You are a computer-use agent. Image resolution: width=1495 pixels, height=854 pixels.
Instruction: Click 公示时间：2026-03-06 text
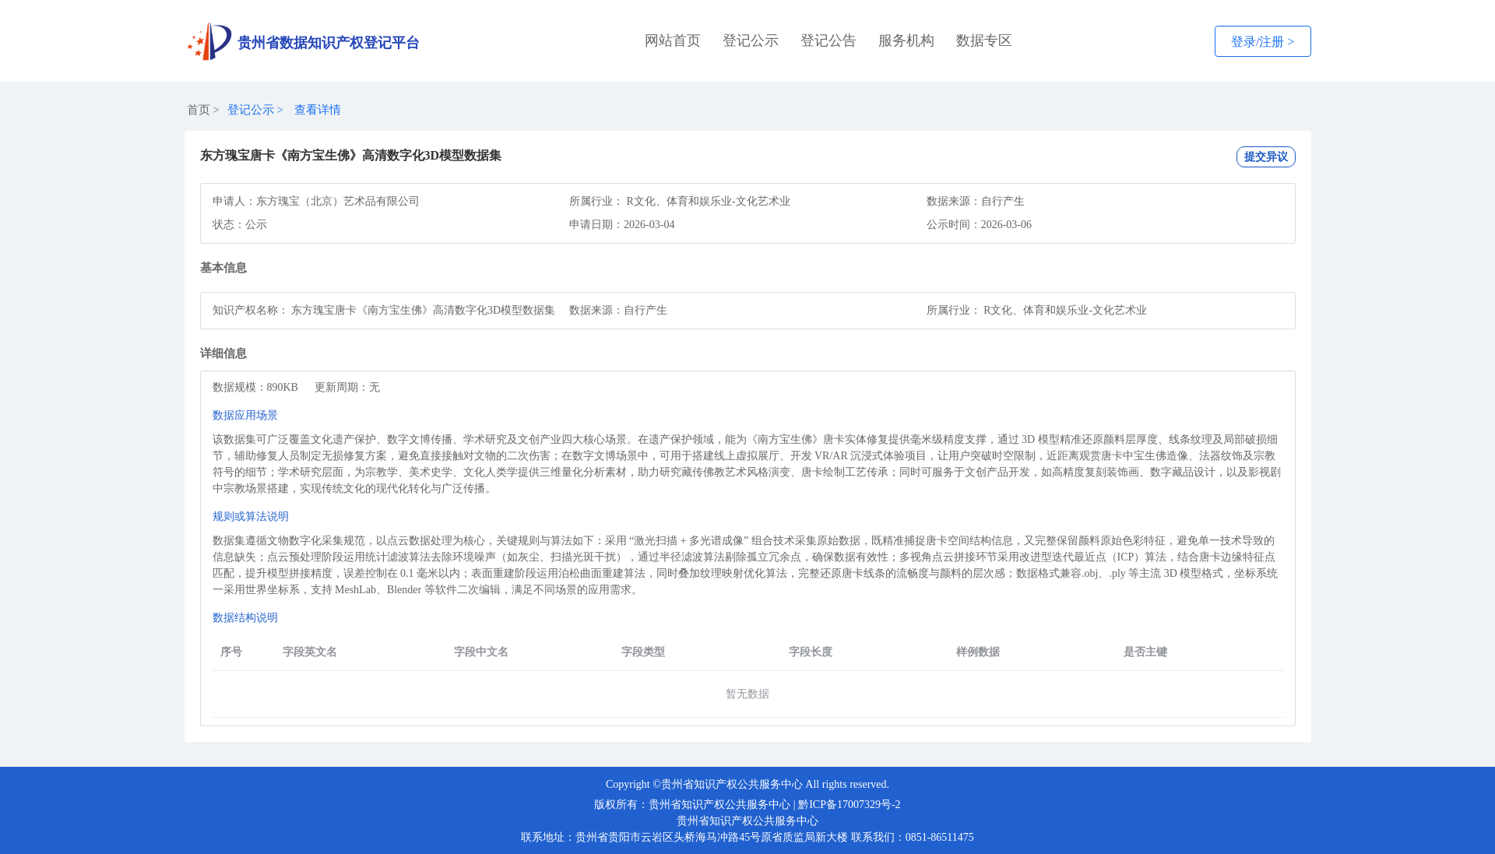(x=979, y=225)
